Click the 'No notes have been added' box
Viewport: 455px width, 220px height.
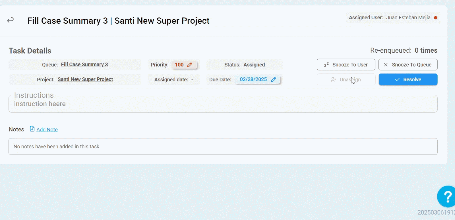(223, 147)
